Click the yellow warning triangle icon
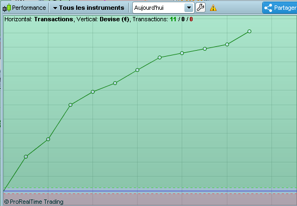Viewport: 297px width, 206px height. [213, 8]
